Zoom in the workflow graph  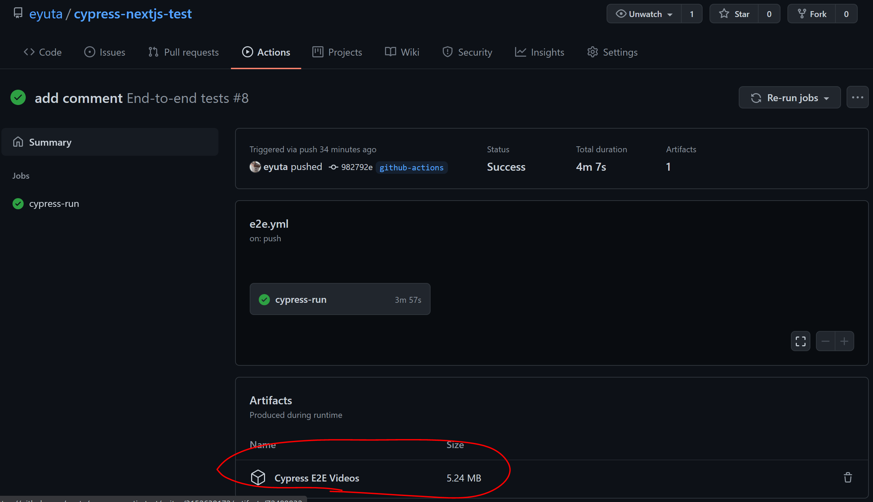(x=844, y=341)
